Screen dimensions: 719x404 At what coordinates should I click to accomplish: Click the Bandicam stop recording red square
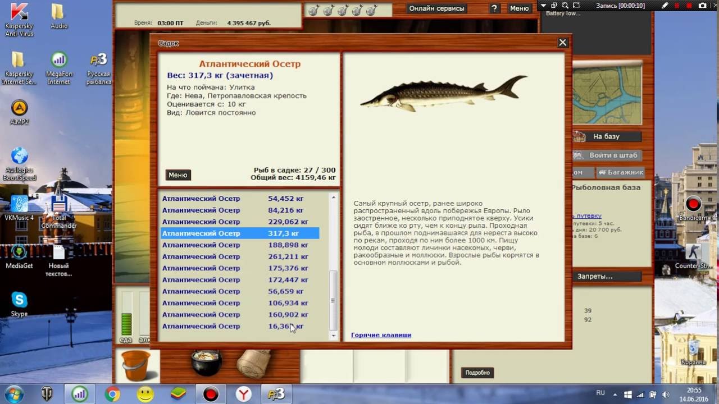[x=689, y=5]
